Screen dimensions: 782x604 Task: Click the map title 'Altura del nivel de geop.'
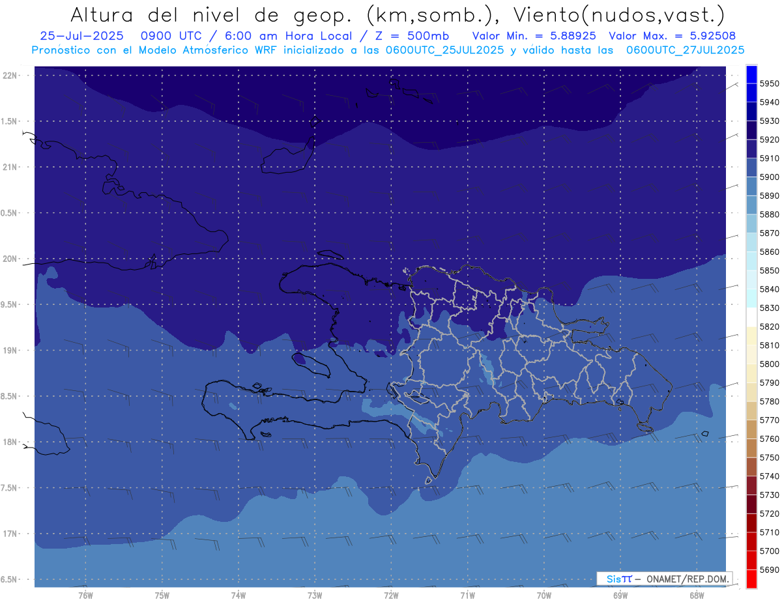coord(212,14)
